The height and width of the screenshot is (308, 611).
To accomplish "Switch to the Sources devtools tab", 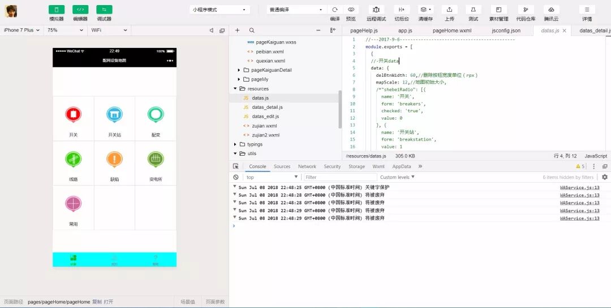I will click(x=282, y=166).
